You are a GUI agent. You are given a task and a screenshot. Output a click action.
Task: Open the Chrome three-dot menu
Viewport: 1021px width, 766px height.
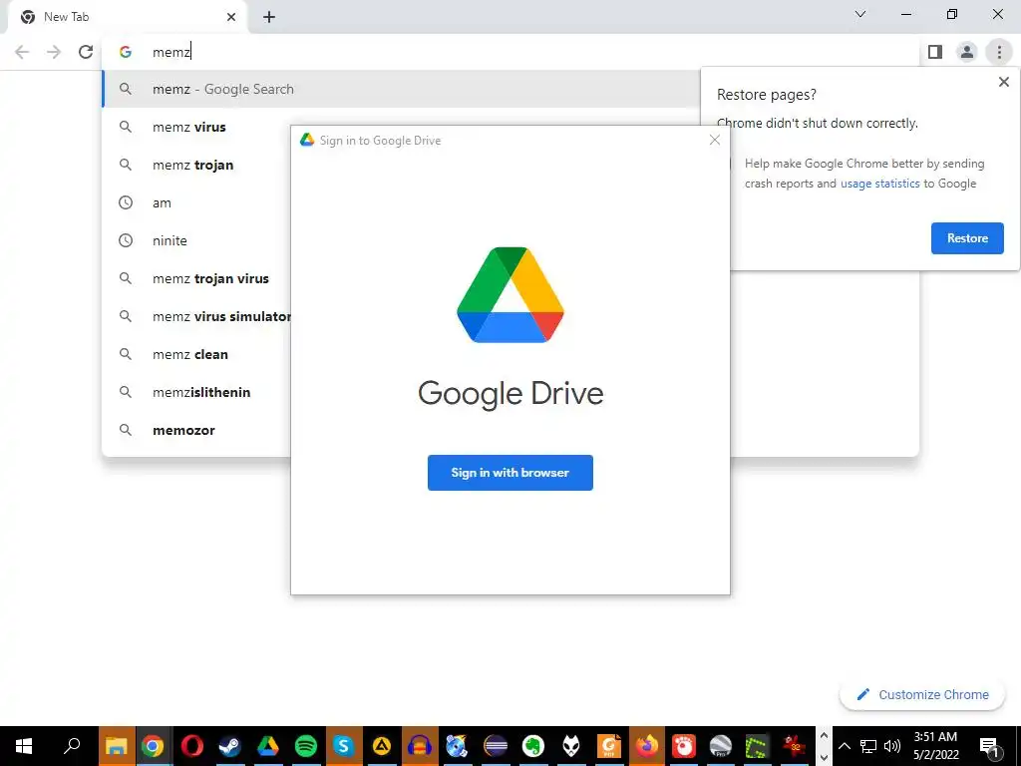click(999, 52)
